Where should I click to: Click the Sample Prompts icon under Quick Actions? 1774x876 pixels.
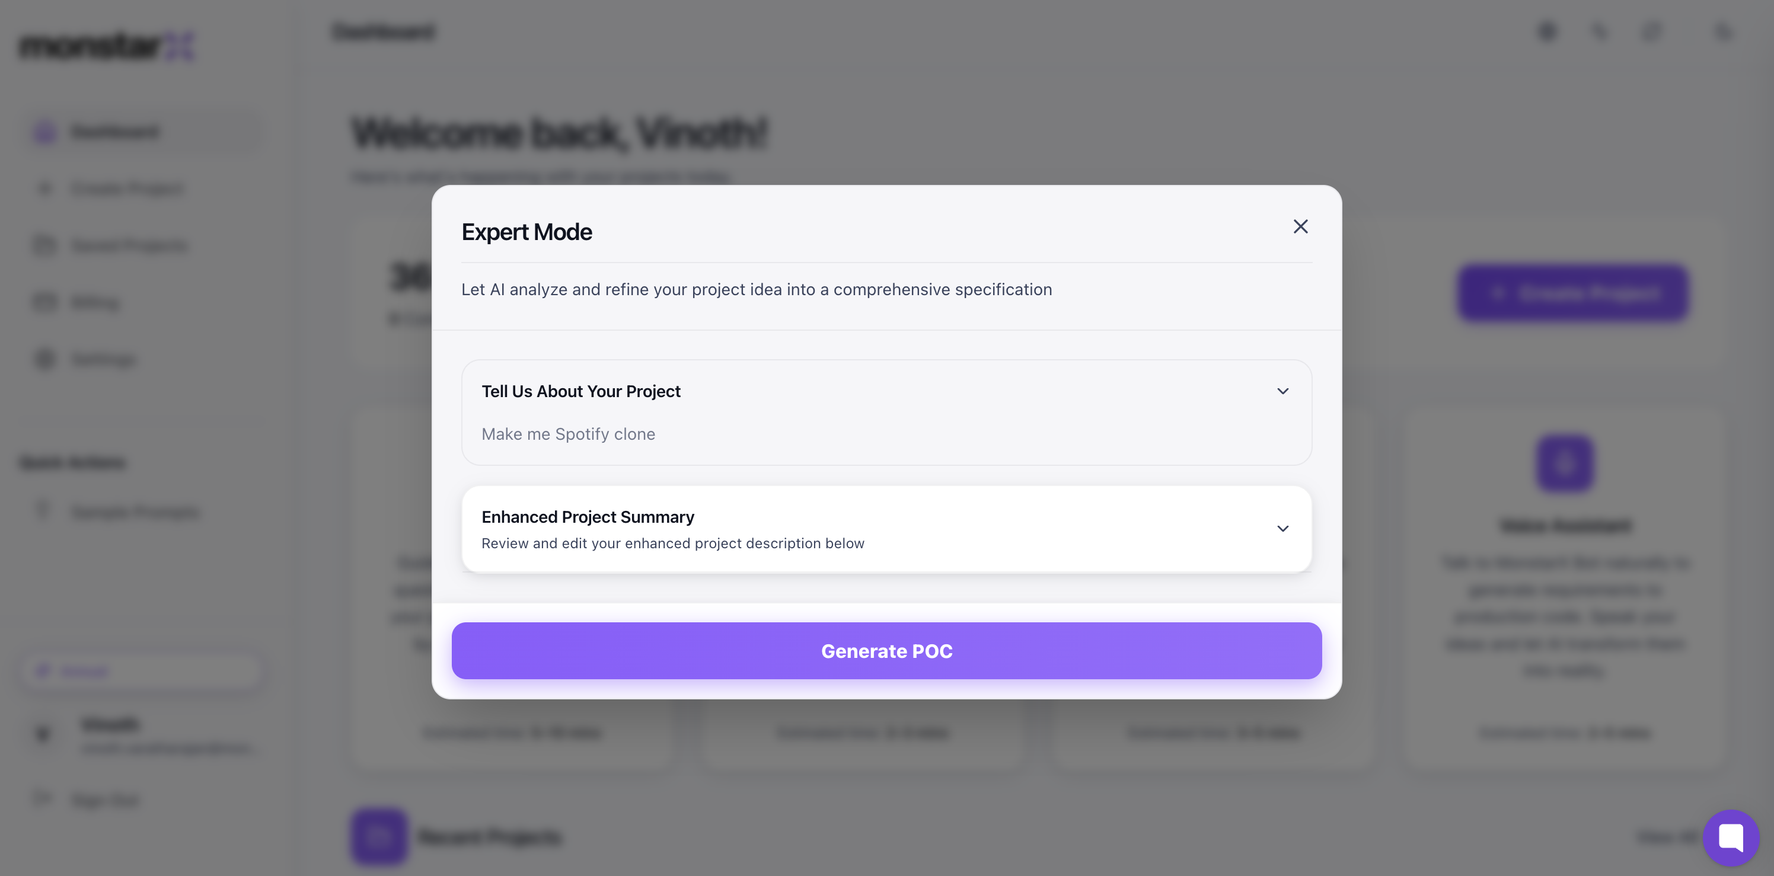[43, 511]
